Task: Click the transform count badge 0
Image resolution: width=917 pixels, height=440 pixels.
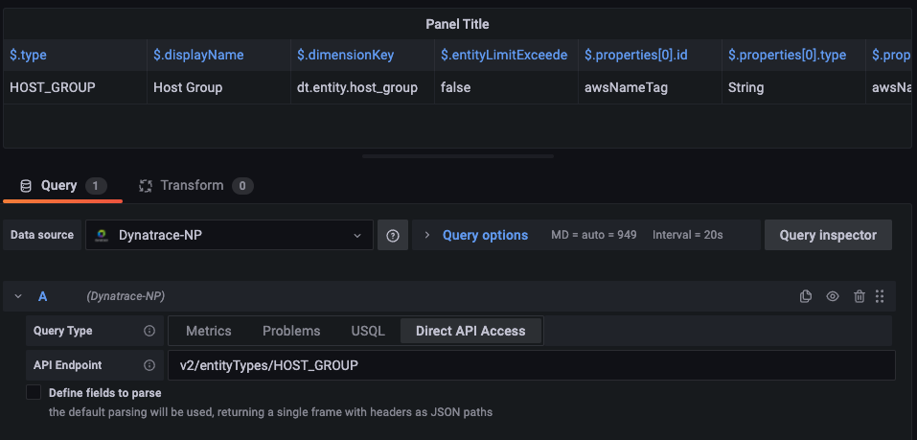Action: (242, 186)
